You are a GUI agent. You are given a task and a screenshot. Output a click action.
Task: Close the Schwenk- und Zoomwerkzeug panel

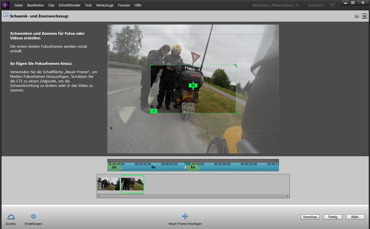[x=364, y=16]
